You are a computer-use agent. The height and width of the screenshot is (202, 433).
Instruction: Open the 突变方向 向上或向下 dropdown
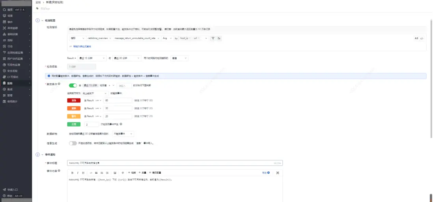point(95,94)
